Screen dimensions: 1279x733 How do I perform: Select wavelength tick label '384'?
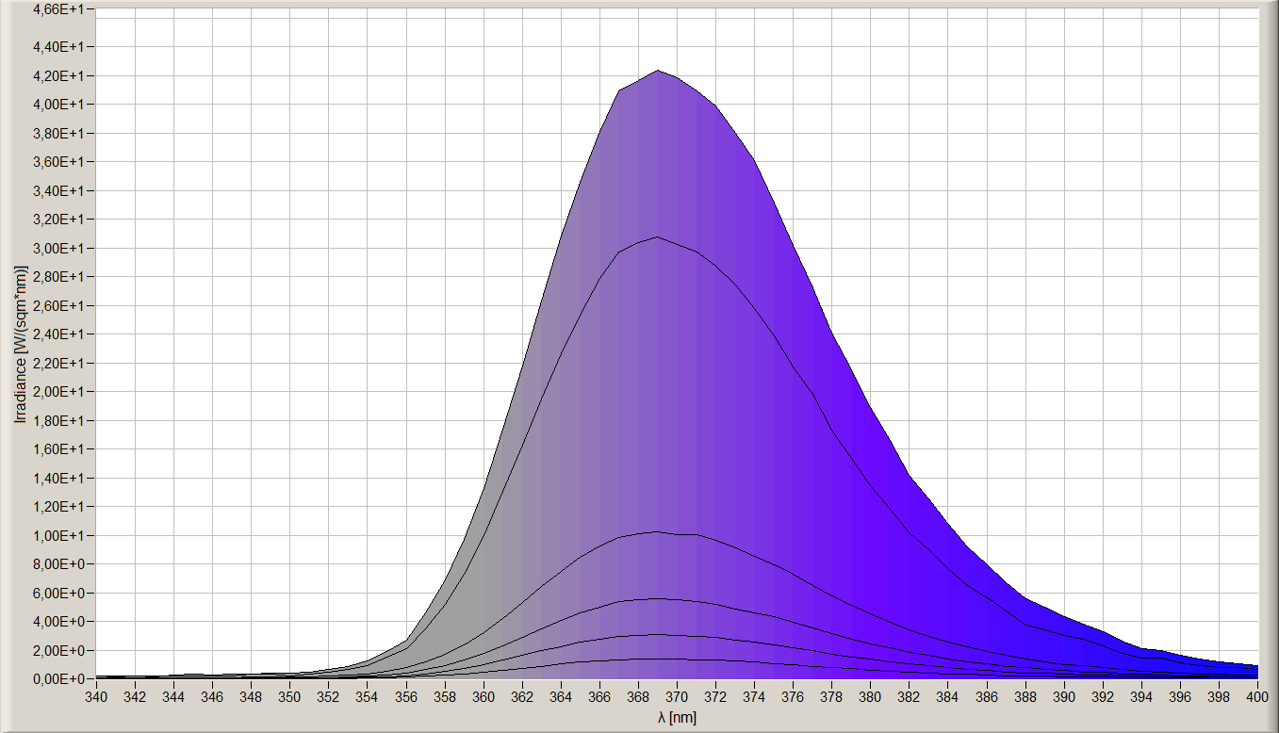tap(948, 697)
